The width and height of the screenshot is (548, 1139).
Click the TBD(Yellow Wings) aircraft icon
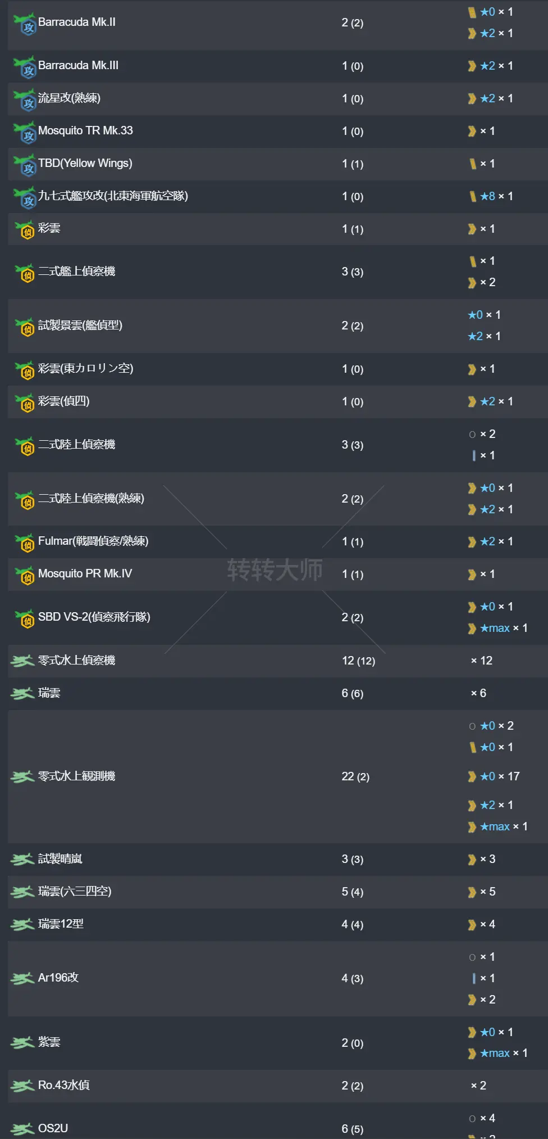25,165
